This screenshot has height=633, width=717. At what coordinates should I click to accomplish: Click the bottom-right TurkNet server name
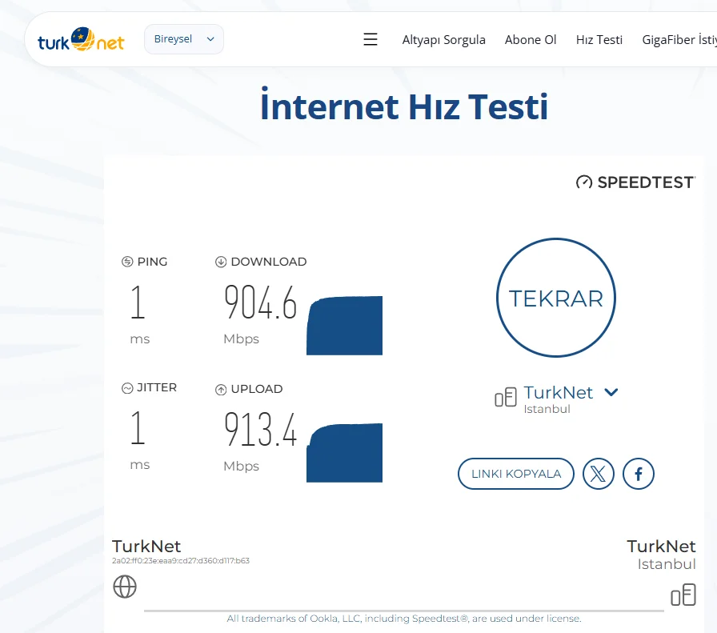pos(661,546)
